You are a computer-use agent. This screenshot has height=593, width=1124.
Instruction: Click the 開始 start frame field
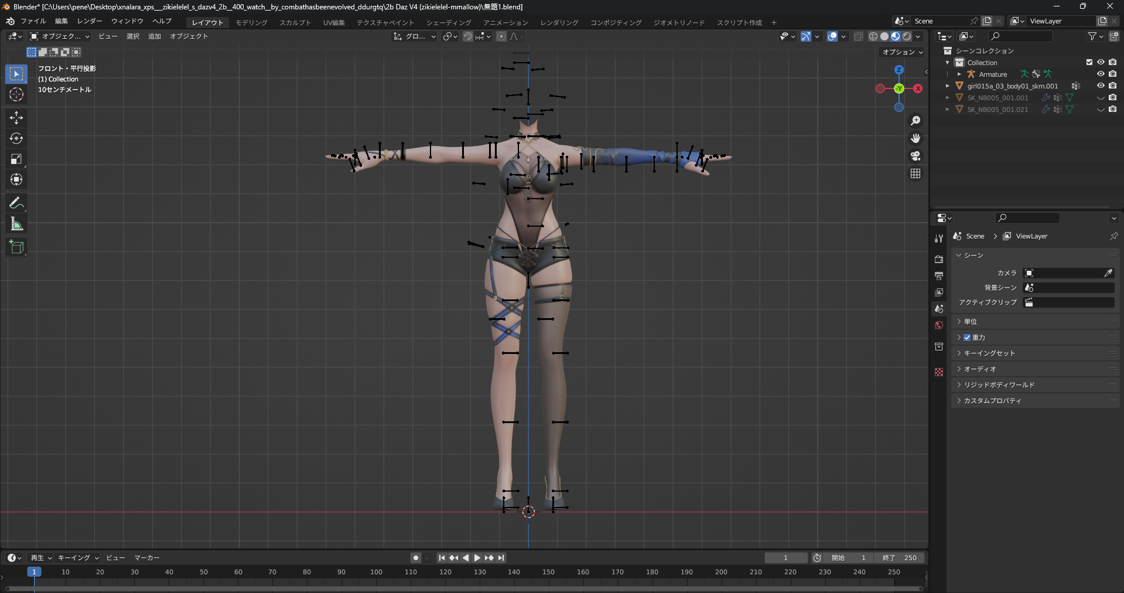click(x=849, y=558)
